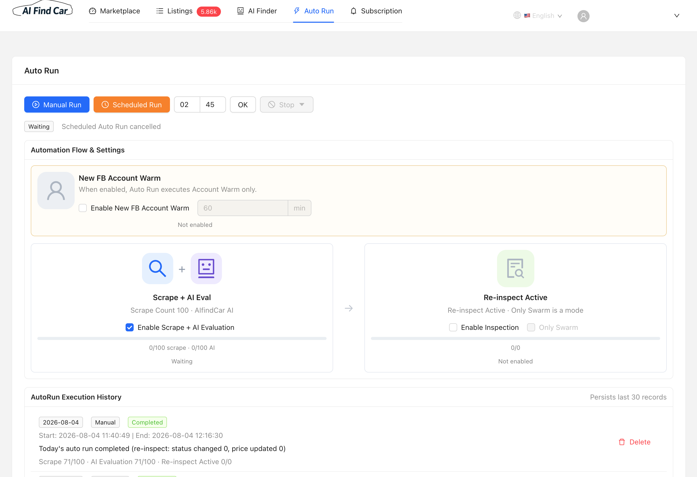Toggle the Only Swarm checkbox
697x477 pixels.
(531, 327)
